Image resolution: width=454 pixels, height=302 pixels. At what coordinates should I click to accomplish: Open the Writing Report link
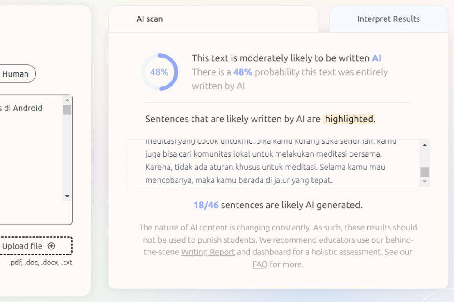(208, 252)
